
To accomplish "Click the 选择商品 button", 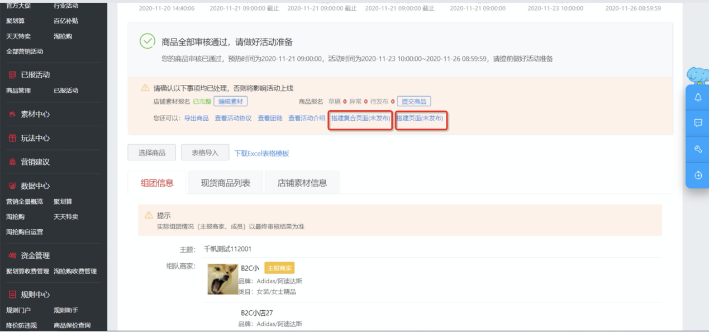I will [151, 153].
